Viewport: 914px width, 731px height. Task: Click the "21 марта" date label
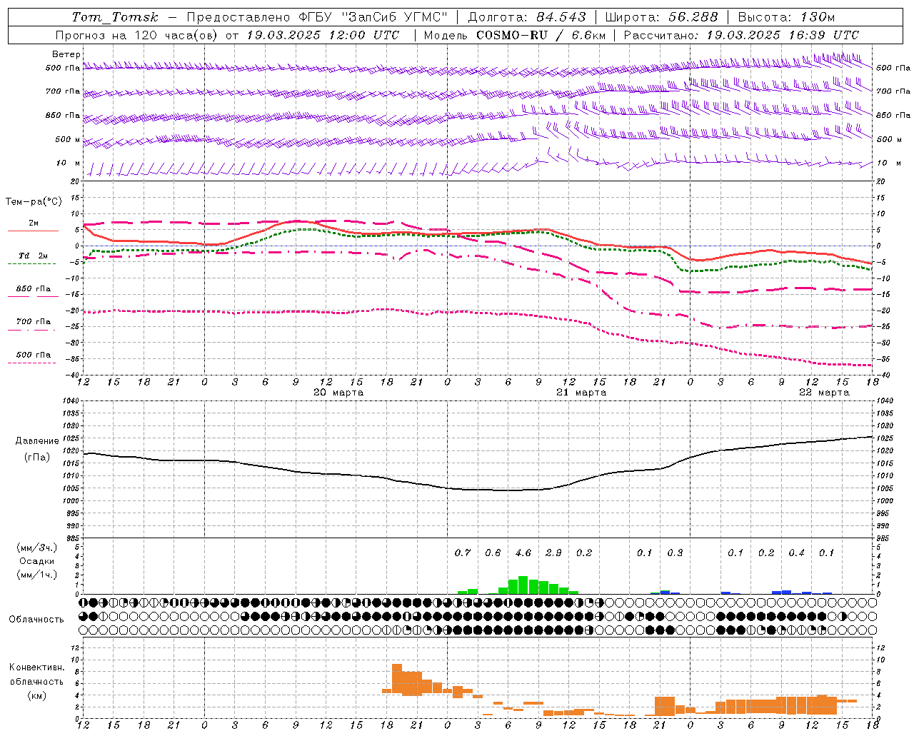pyautogui.click(x=581, y=393)
